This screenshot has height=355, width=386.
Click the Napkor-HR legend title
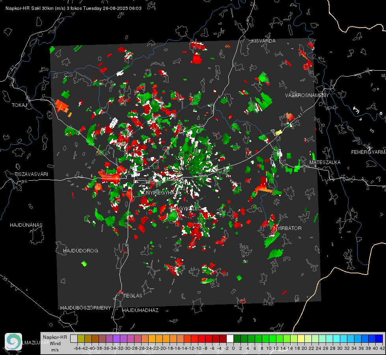pyautogui.click(x=55, y=337)
